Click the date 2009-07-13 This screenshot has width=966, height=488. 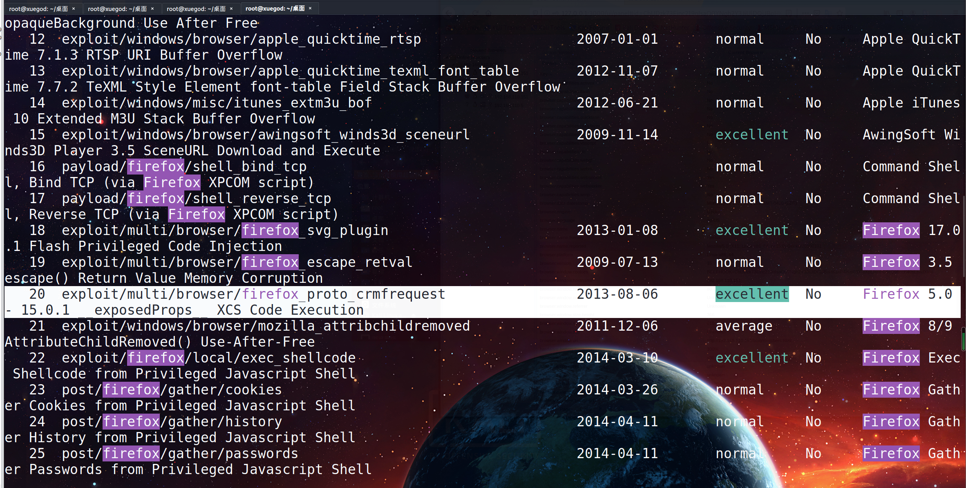[x=617, y=262]
